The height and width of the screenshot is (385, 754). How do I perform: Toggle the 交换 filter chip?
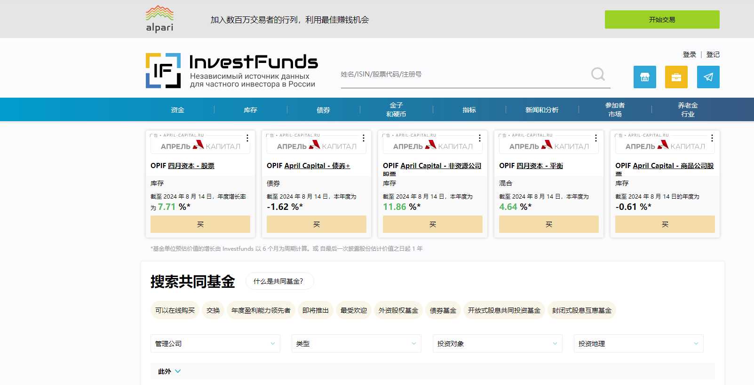click(x=213, y=310)
